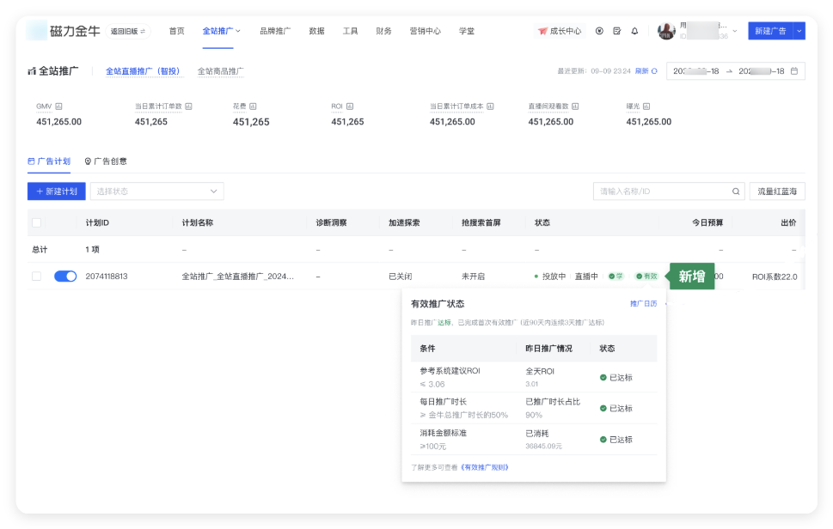Click the 新建计划 button
This screenshot has height=529, width=833.
(x=54, y=191)
